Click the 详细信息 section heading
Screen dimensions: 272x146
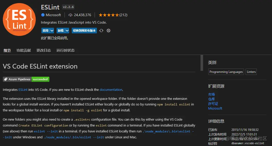[x=216, y=121]
